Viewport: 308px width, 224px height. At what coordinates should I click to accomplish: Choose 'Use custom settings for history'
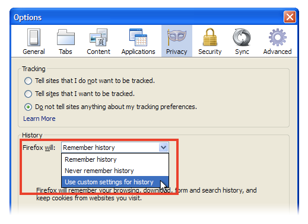[x=115, y=182]
